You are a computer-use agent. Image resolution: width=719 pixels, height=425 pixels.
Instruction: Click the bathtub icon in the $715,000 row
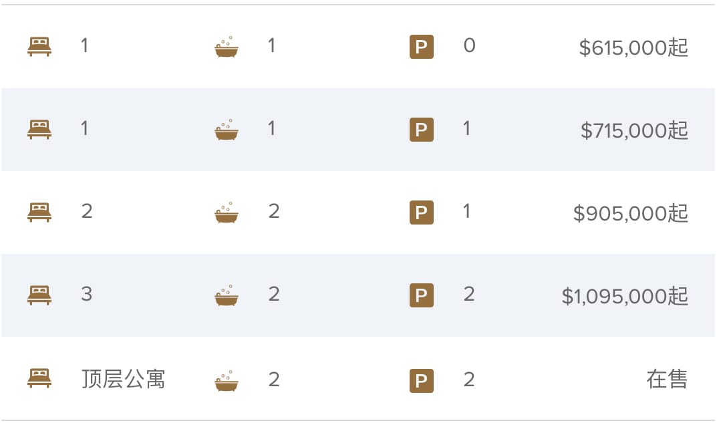point(227,130)
